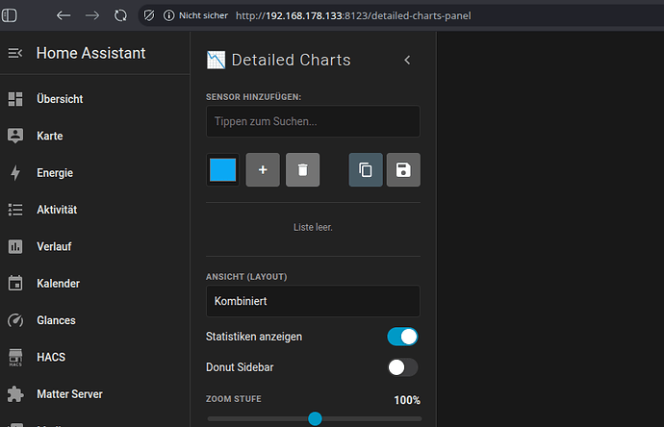The height and width of the screenshot is (427, 664).
Task: Click the save floppy disk icon
Action: click(x=403, y=169)
